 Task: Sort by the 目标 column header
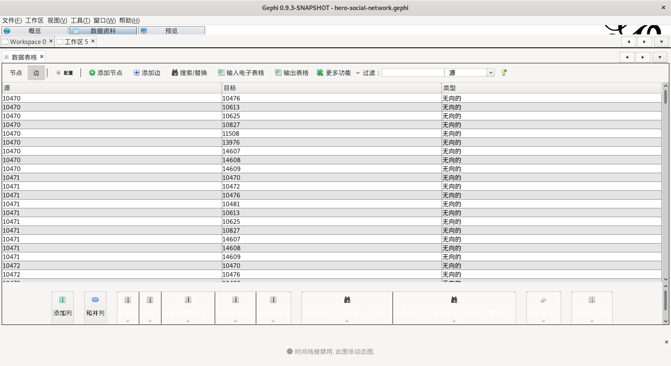pyautogui.click(x=331, y=88)
